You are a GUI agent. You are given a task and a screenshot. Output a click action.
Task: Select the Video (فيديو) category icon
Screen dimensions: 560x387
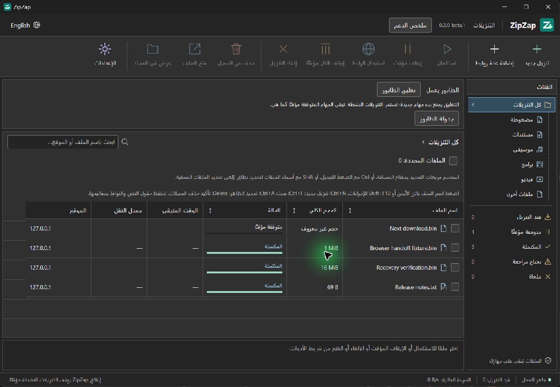[x=540, y=179]
